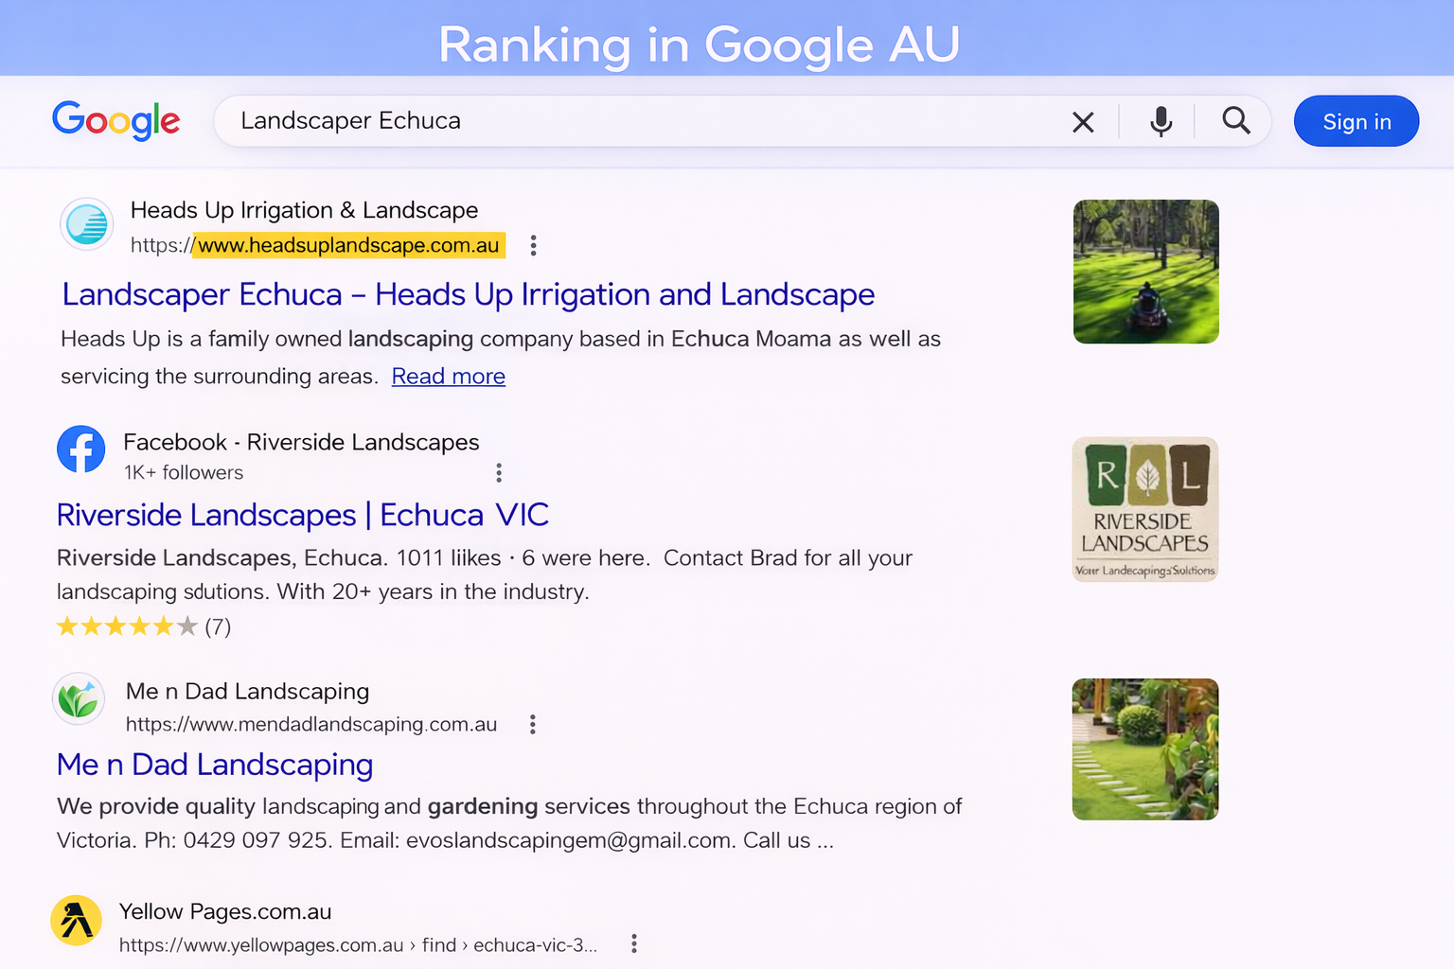Start voice search with microphone icon
Screen dimensions: 1454x969
1161,121
